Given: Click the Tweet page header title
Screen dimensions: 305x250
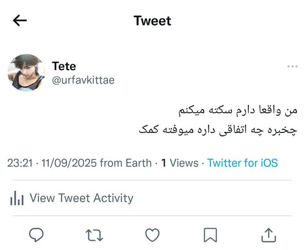Looking at the screenshot, I should 152,21.
